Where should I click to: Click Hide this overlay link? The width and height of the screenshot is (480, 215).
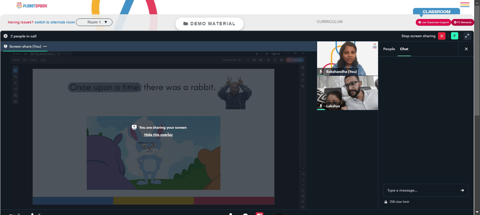pyautogui.click(x=158, y=135)
